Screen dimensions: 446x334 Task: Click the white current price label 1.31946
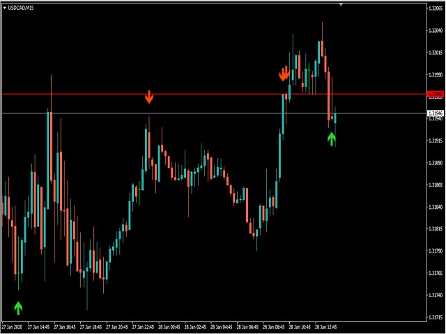pos(436,113)
